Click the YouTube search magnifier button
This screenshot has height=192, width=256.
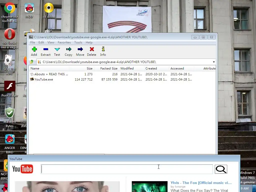tap(221, 169)
